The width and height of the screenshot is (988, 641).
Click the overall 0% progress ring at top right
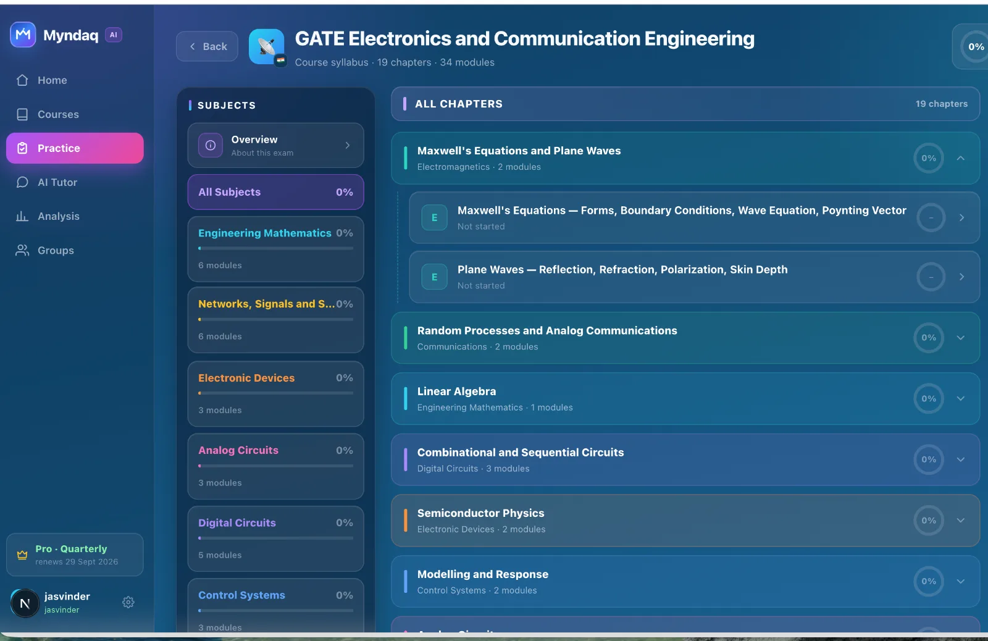coord(976,47)
